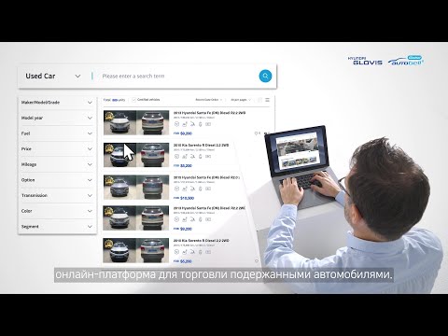Open the sort order dropdown
448x336 pixels.
209,100
